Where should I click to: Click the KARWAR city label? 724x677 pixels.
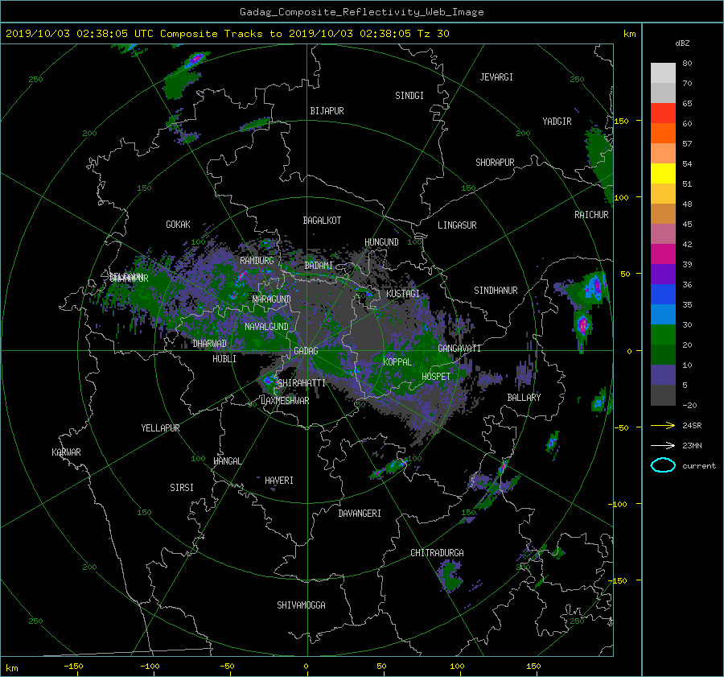click(66, 452)
